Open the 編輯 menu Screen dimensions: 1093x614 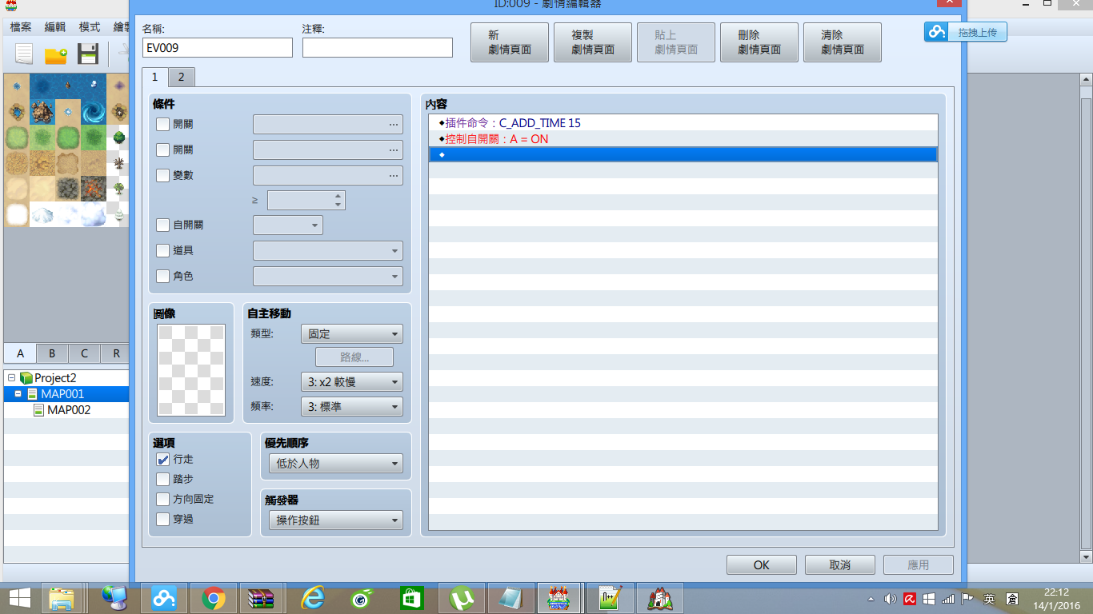(x=55, y=26)
